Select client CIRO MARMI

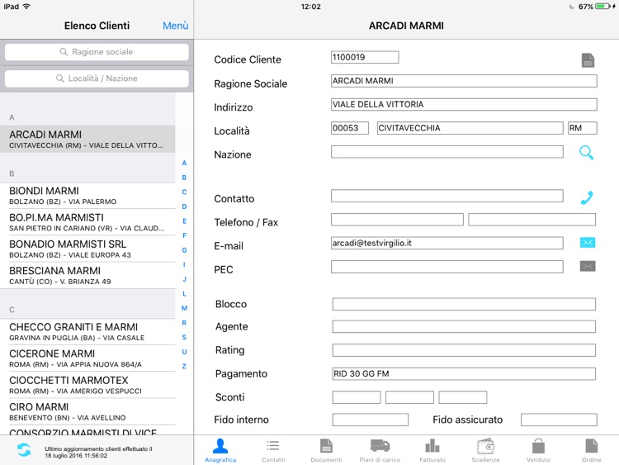(87, 411)
